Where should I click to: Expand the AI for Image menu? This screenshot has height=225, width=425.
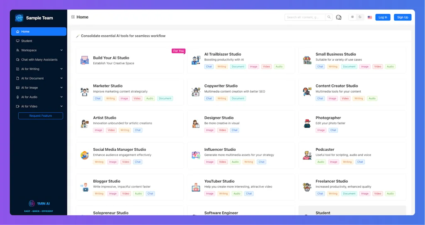click(x=39, y=88)
